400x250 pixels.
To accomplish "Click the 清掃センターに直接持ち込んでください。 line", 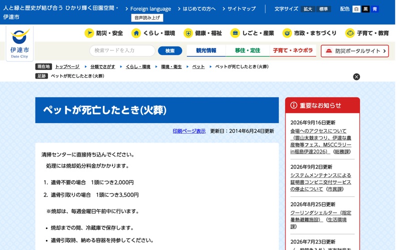I will coord(88,154).
